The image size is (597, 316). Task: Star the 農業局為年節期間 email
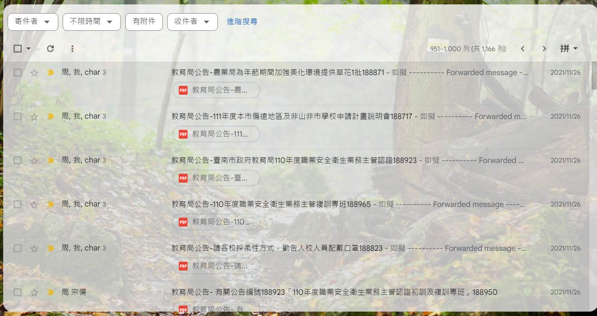[x=34, y=73]
